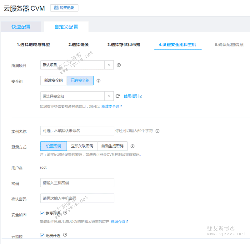
Task: Click 购买记录 purchase history button
Action: pos(64,8)
